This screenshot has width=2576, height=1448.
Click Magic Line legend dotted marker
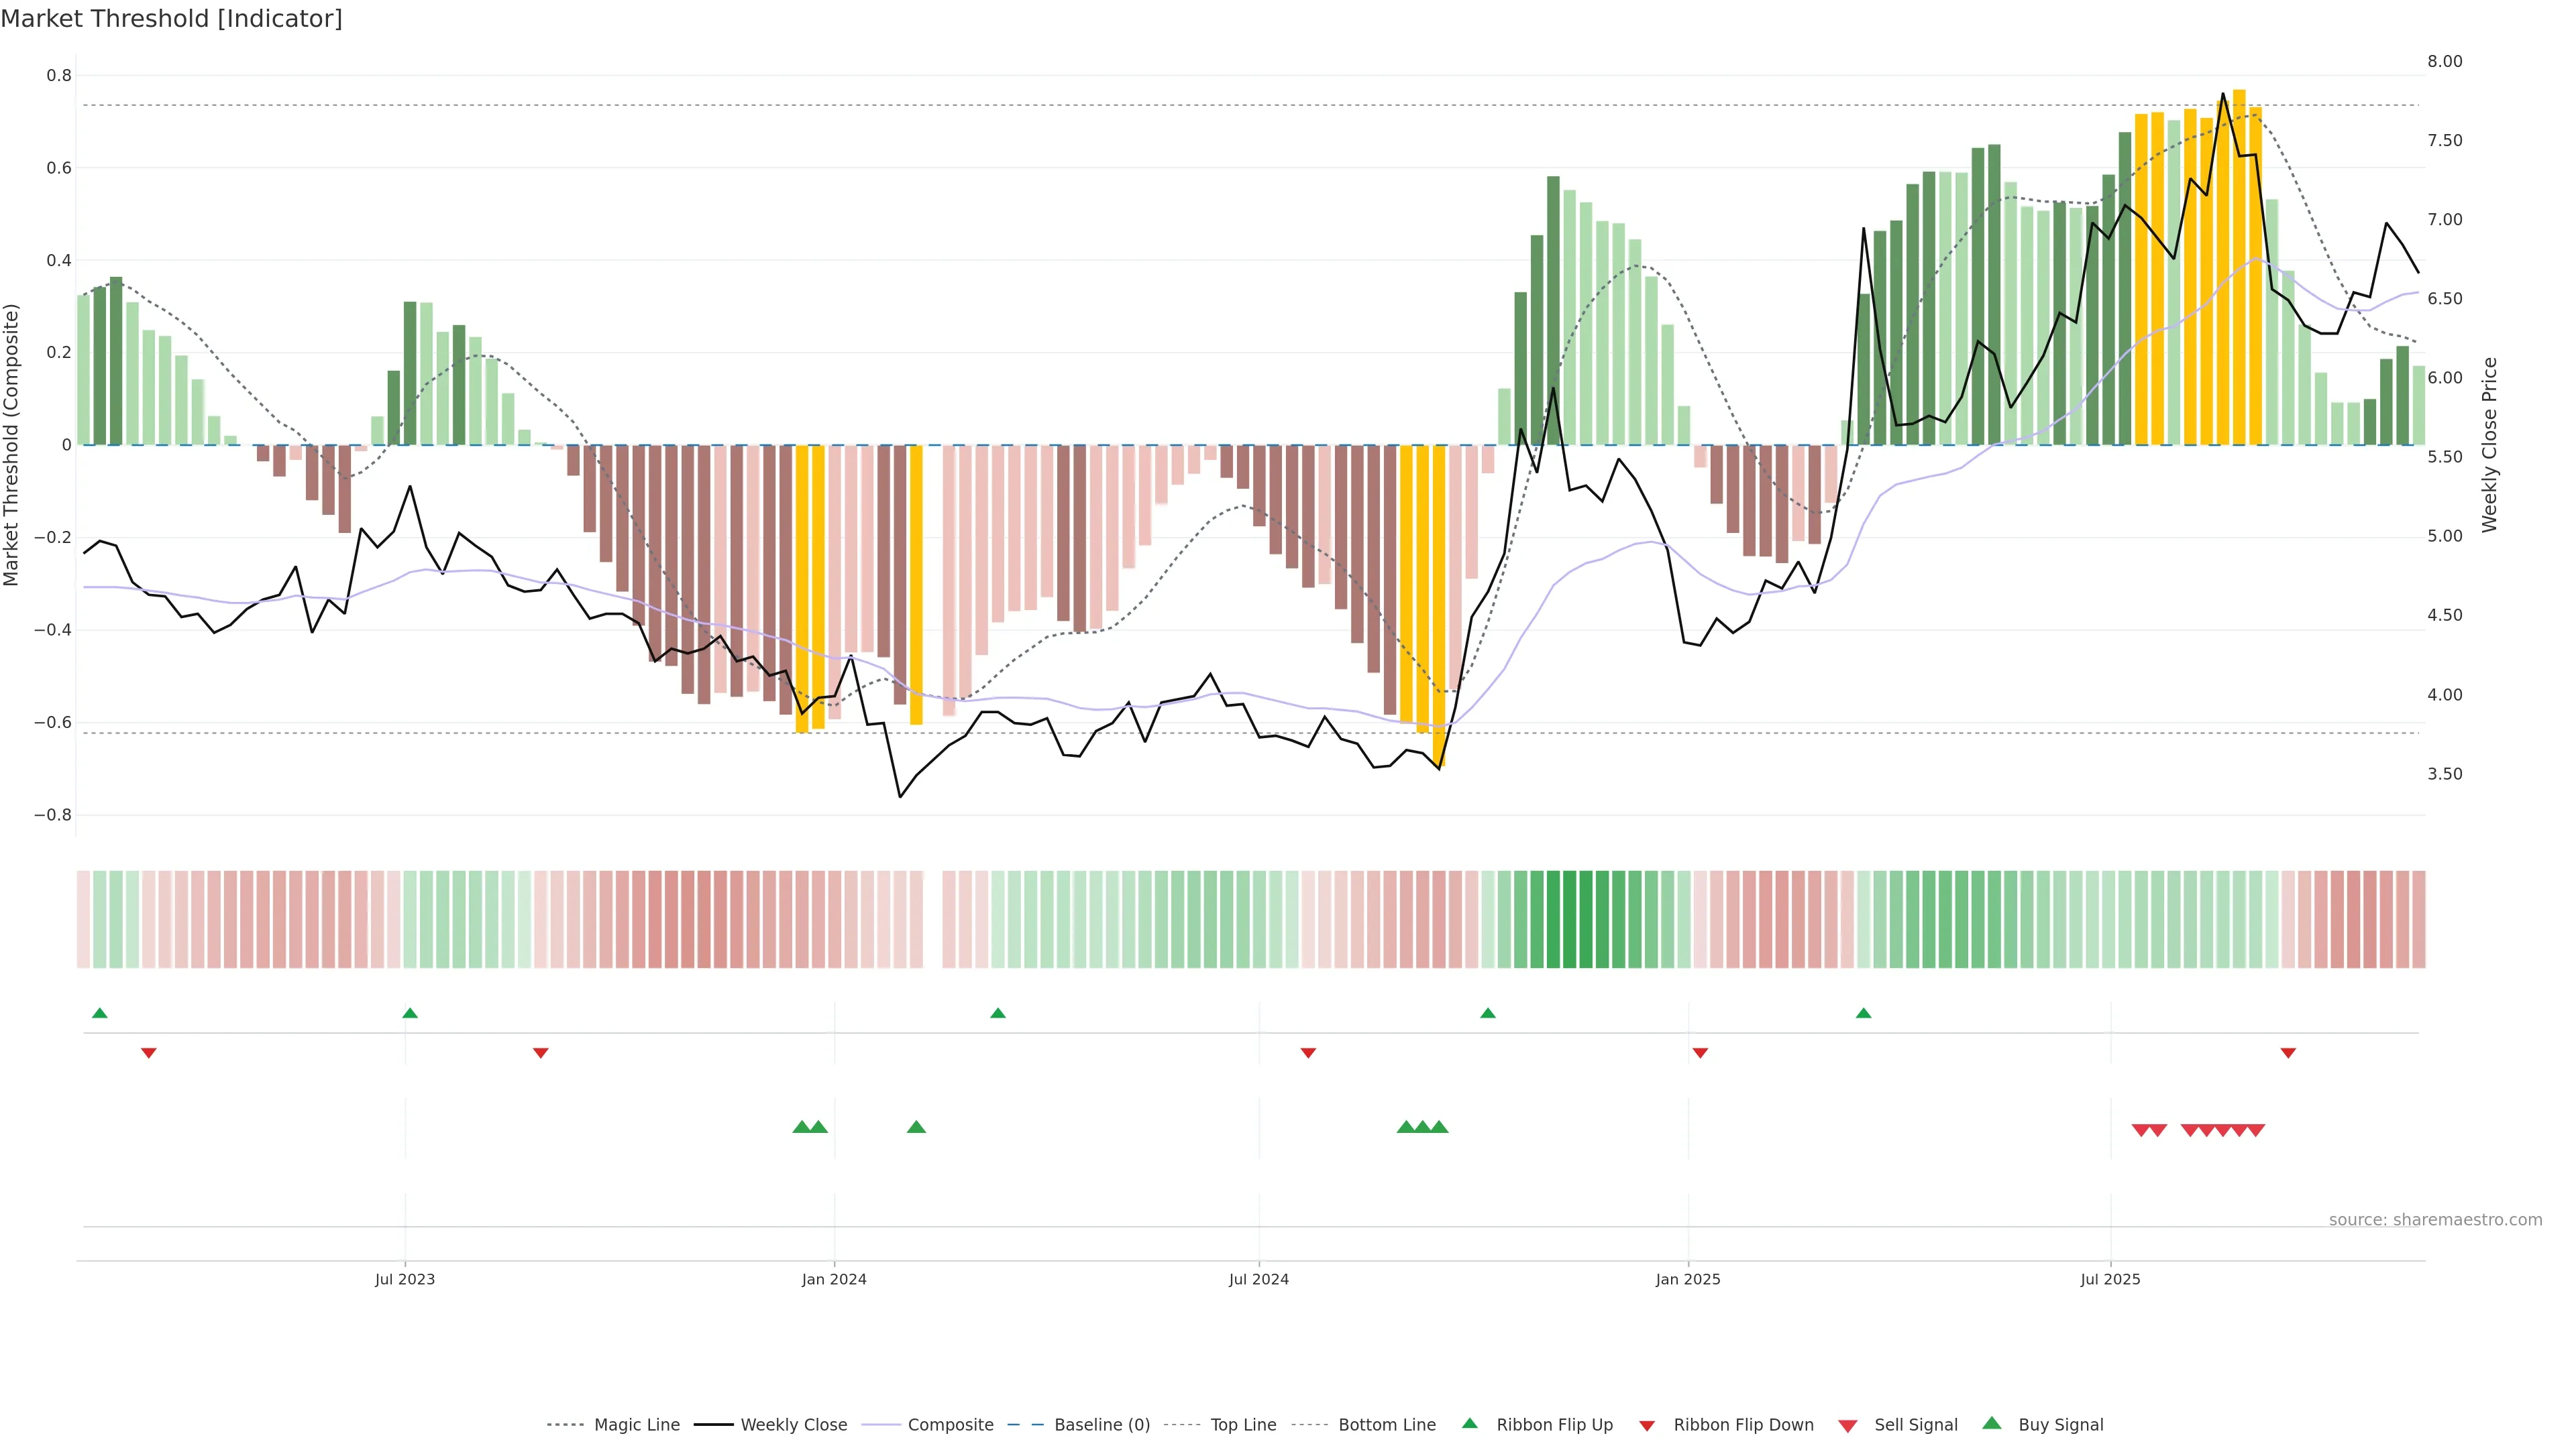click(565, 1425)
